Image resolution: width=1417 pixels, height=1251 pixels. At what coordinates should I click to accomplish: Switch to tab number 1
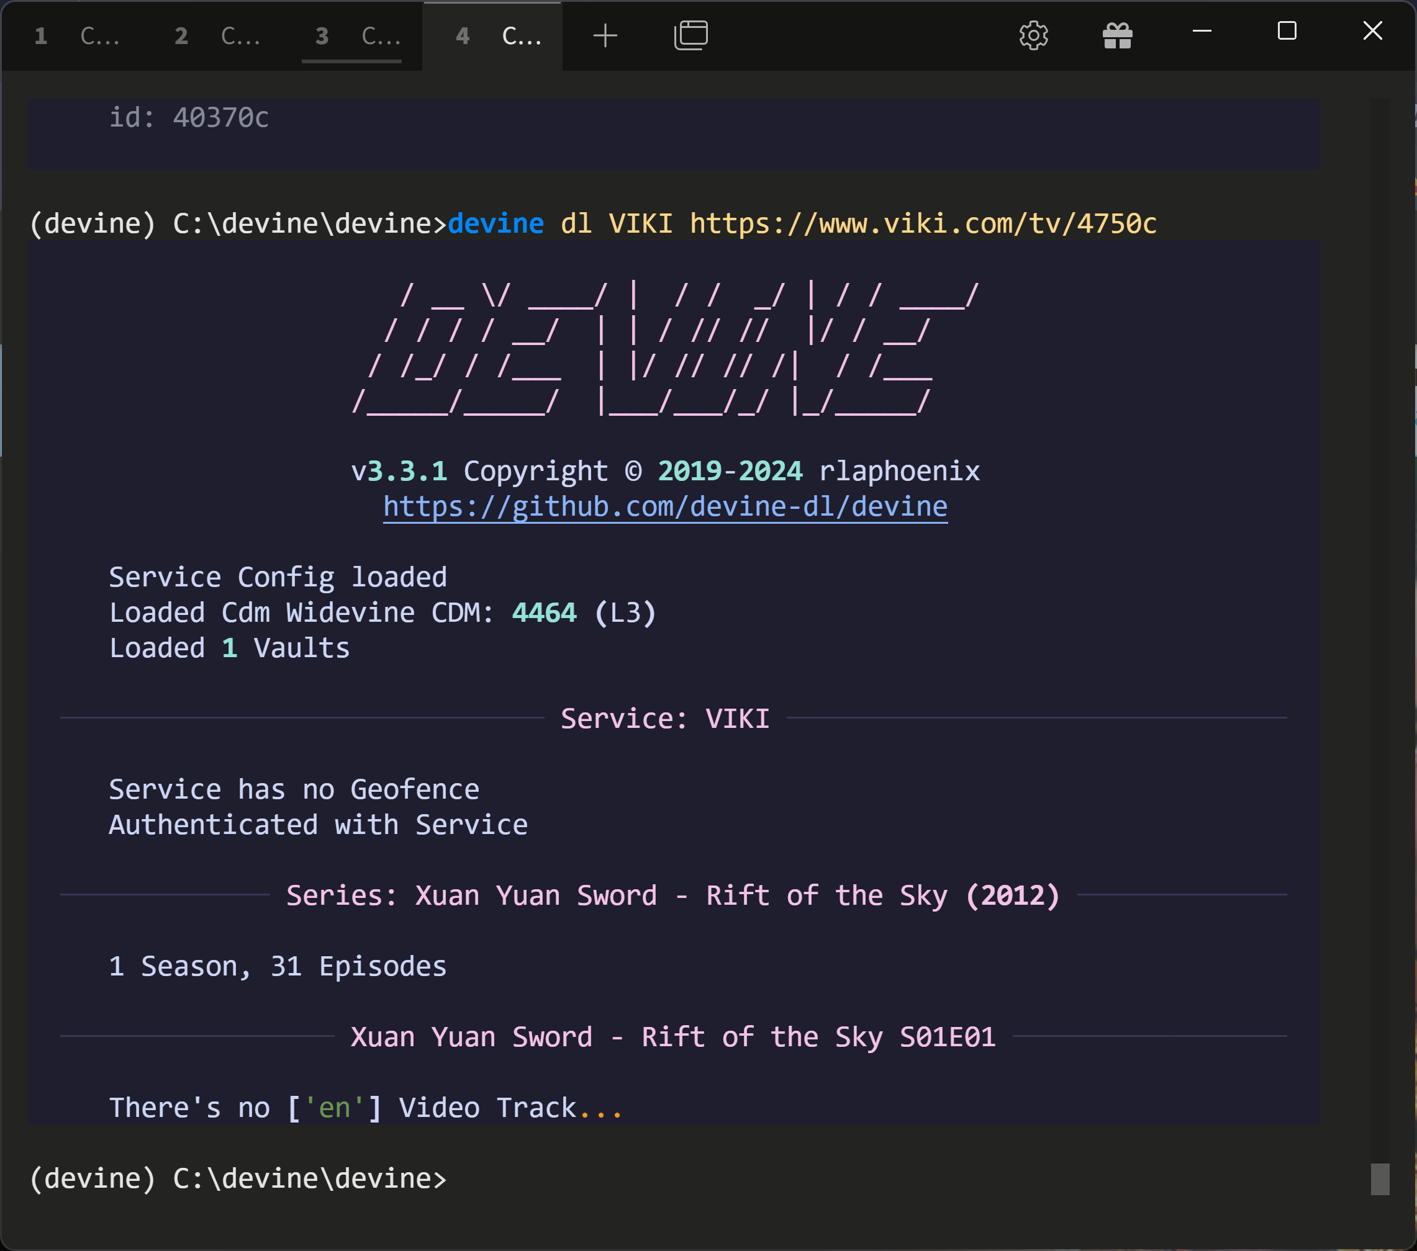pos(76,36)
